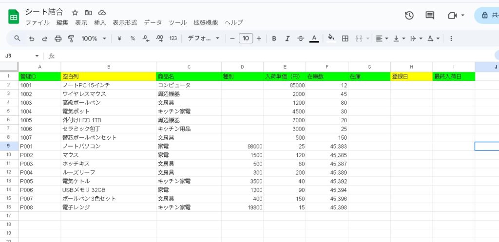Select cell containing ノートパソコン
The width and height of the screenshot is (499, 242).
[108, 146]
